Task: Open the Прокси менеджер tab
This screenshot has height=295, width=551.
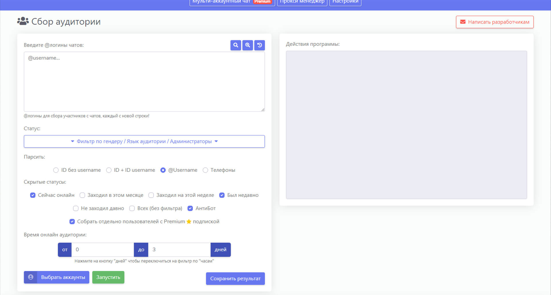Action: 302,2
